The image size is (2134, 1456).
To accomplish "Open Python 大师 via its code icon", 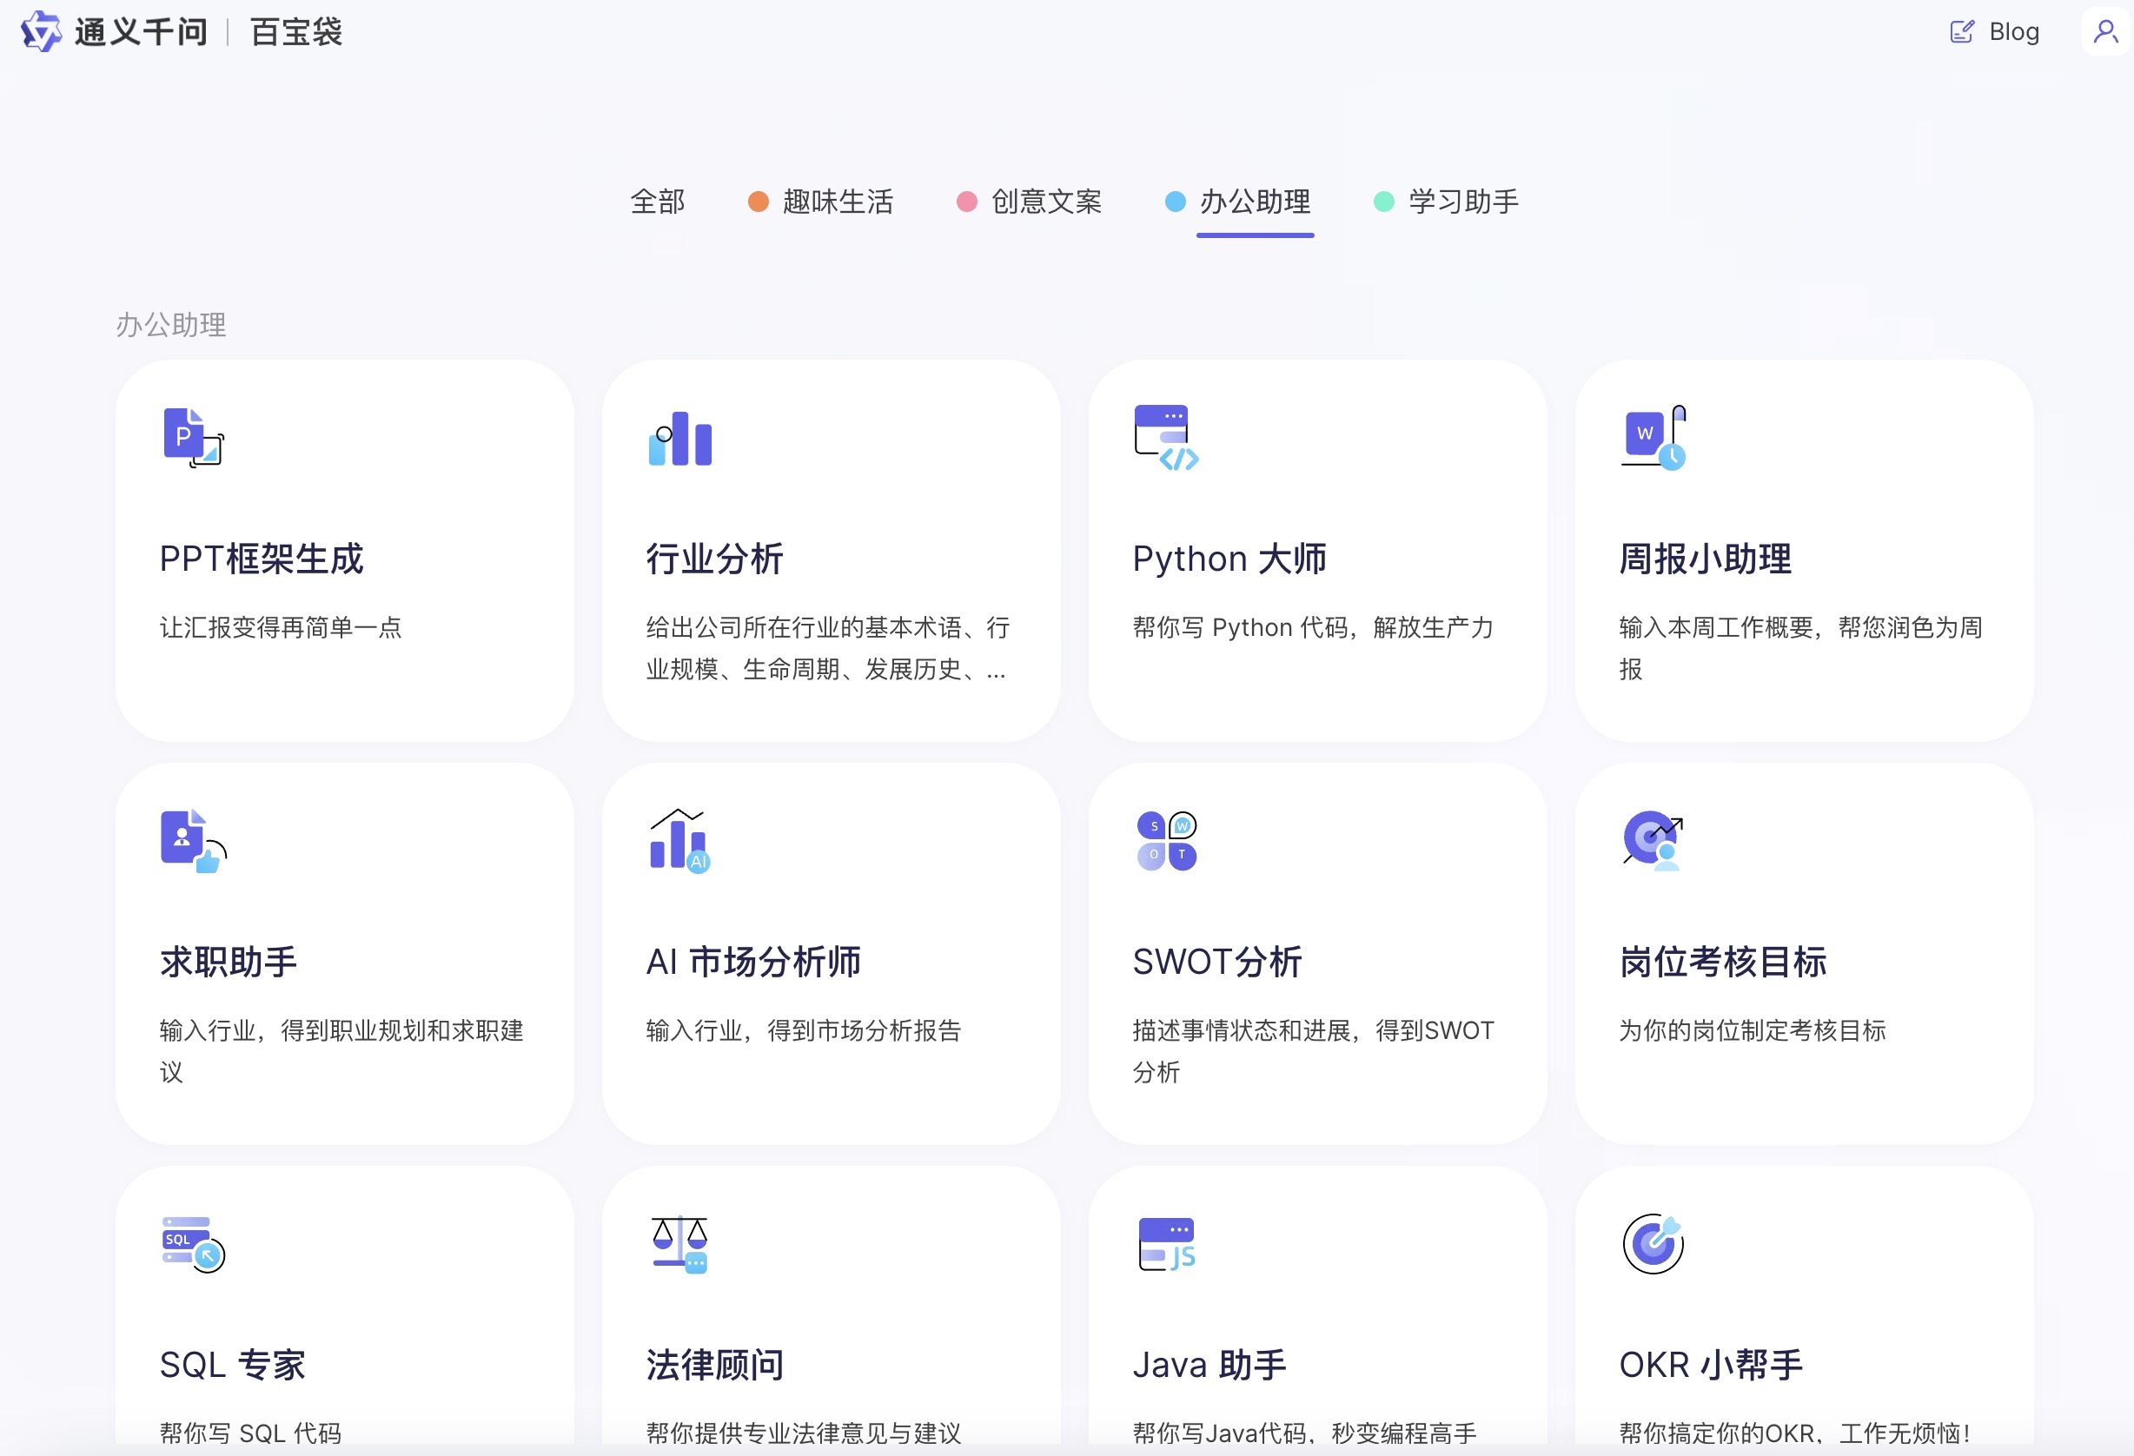I will pyautogui.click(x=1166, y=439).
